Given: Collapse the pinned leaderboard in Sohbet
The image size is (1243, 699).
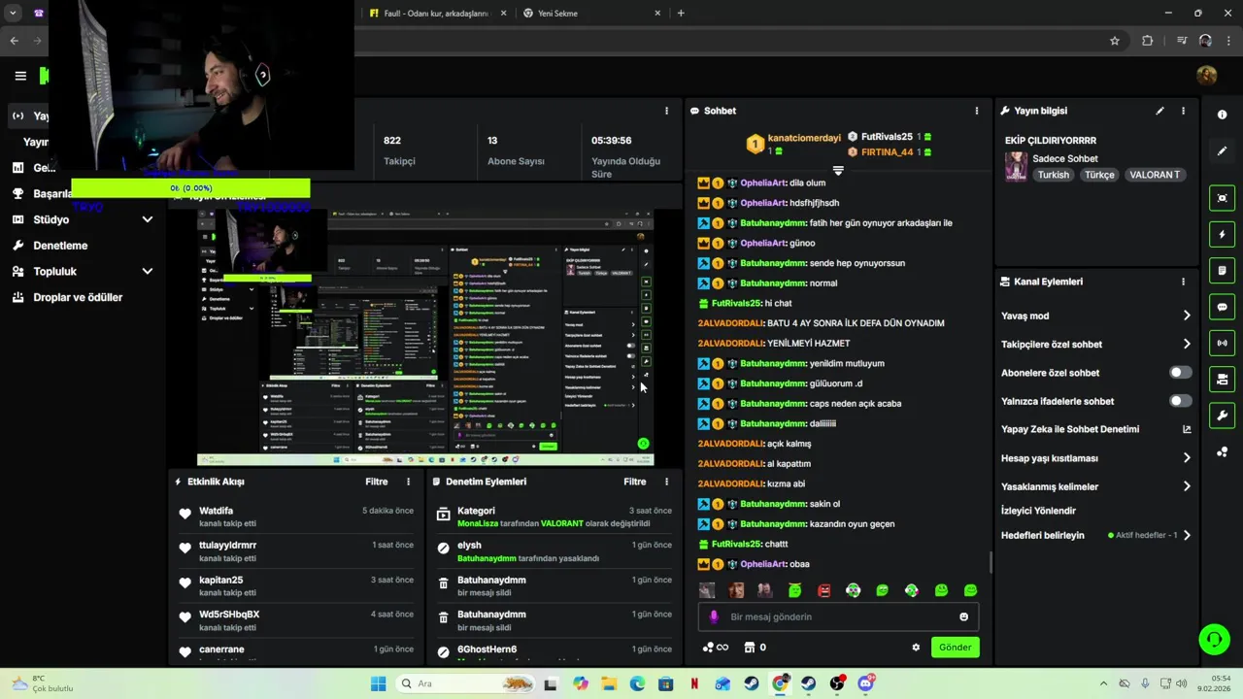Looking at the screenshot, I should 838,171.
